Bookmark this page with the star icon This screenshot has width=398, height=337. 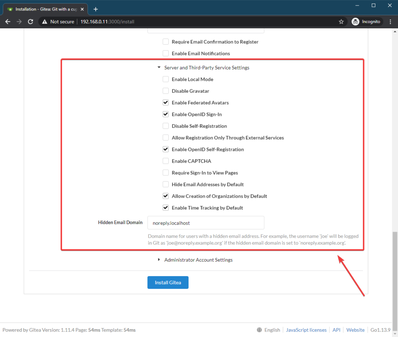coord(341,22)
